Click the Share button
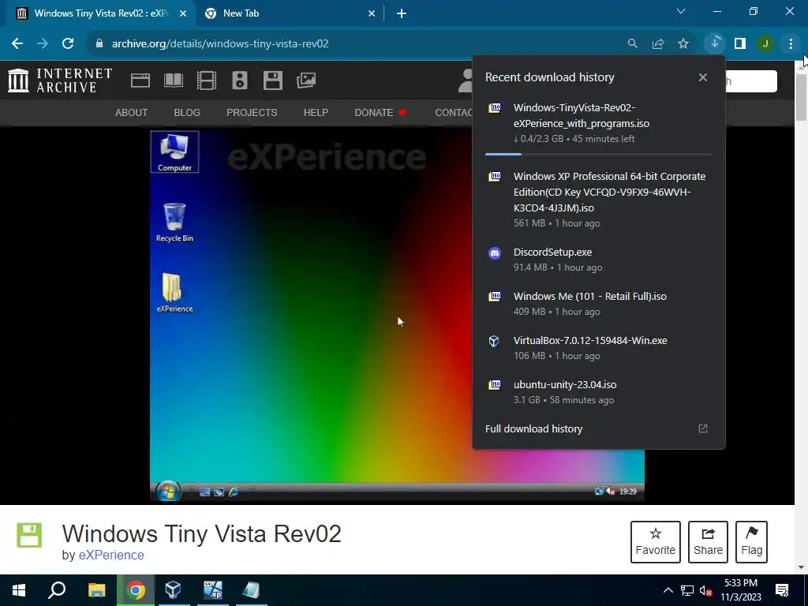The width and height of the screenshot is (808, 606). point(708,542)
